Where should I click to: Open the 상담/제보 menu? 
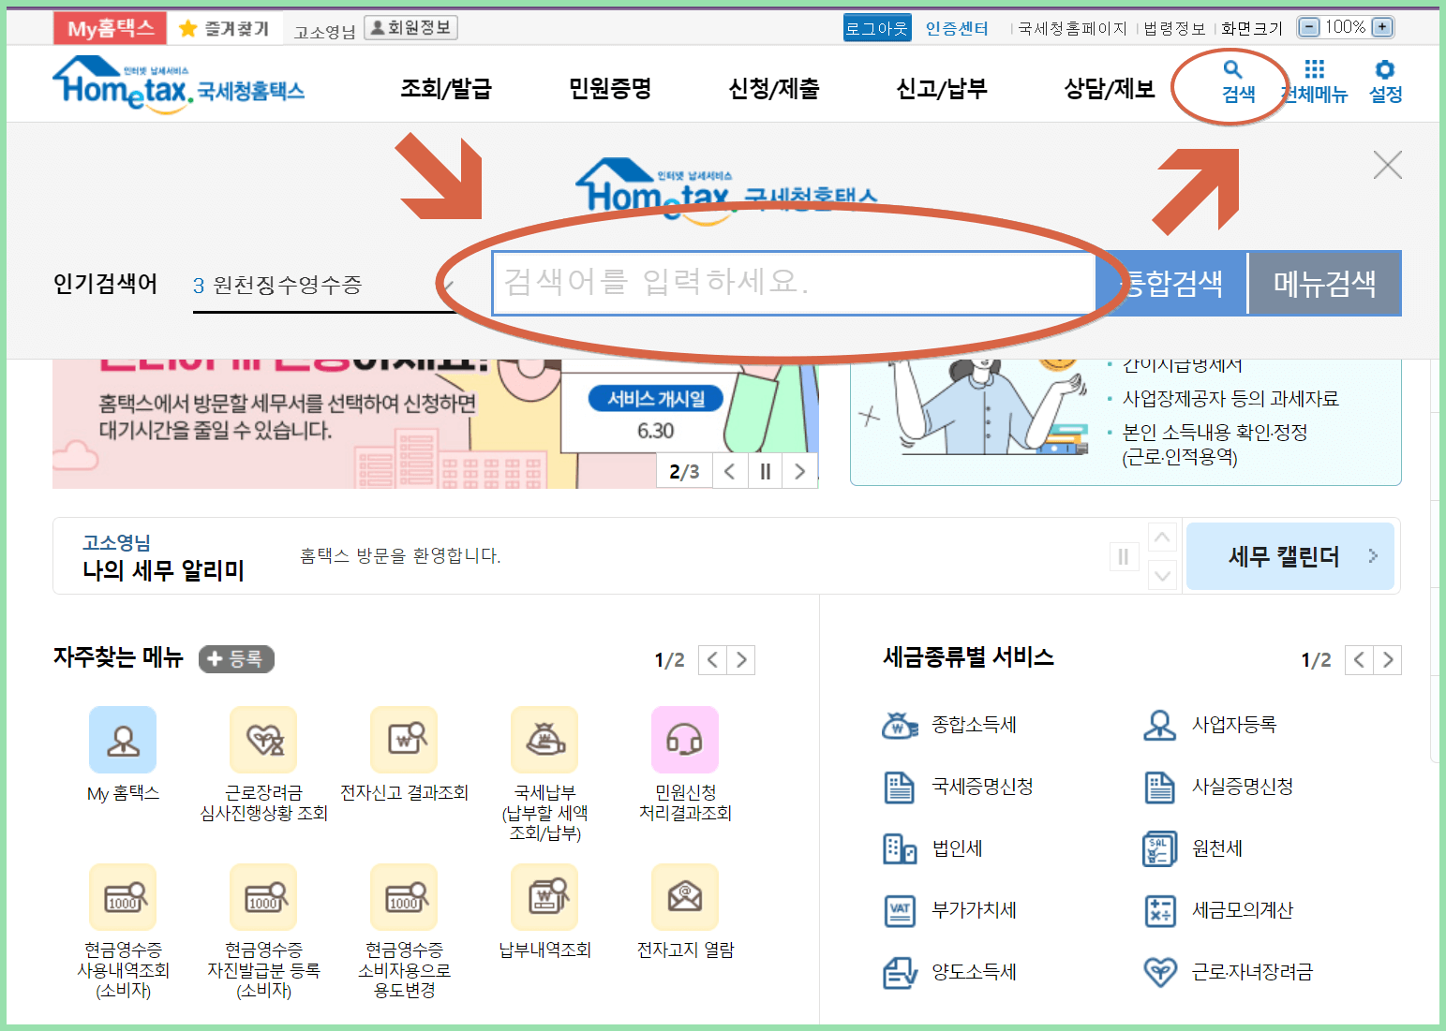[1110, 89]
